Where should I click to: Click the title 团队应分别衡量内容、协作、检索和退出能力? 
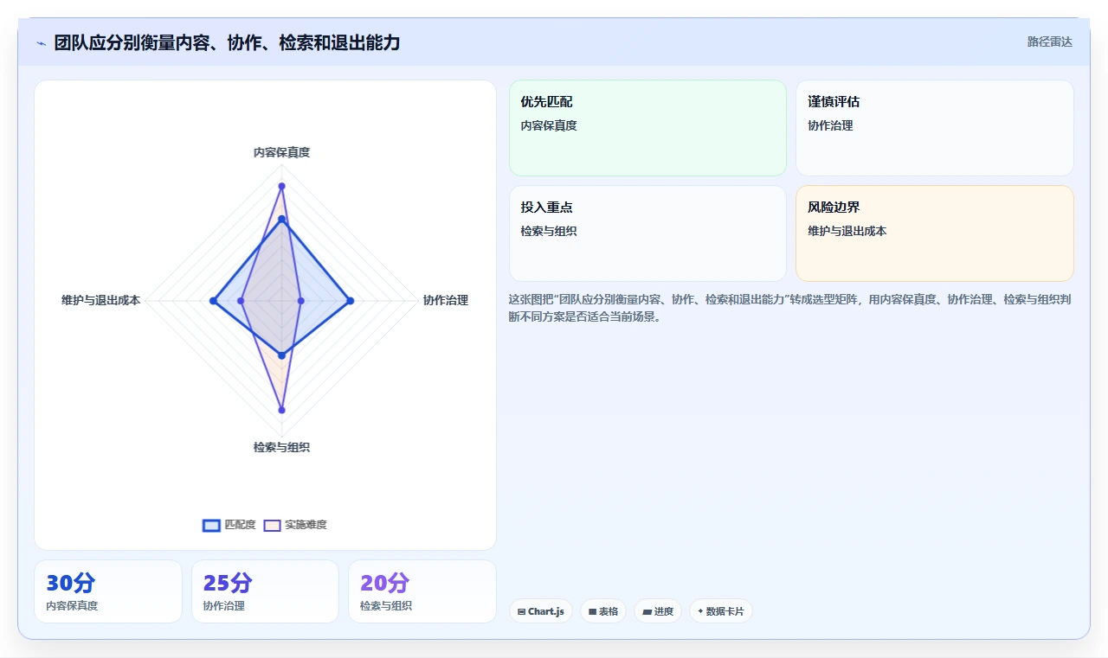tap(227, 42)
